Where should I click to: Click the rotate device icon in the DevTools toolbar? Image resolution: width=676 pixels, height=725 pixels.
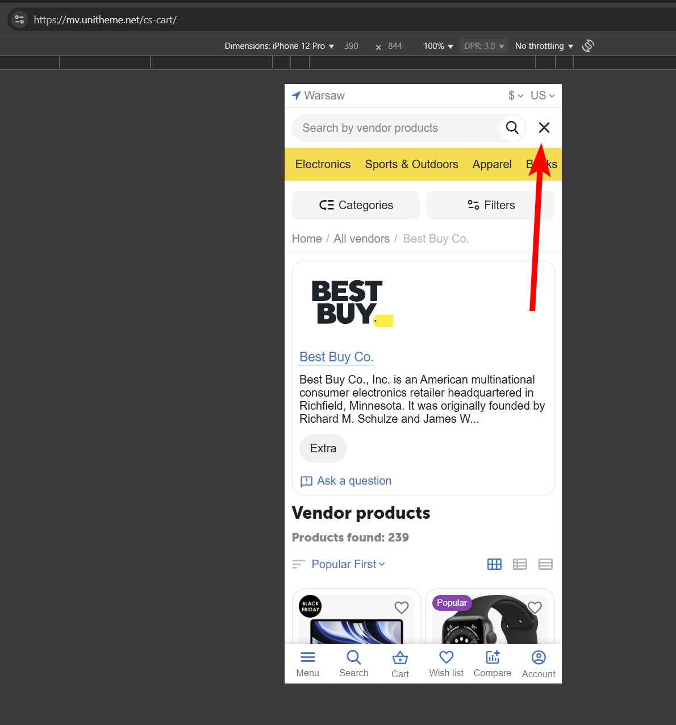[x=588, y=46]
